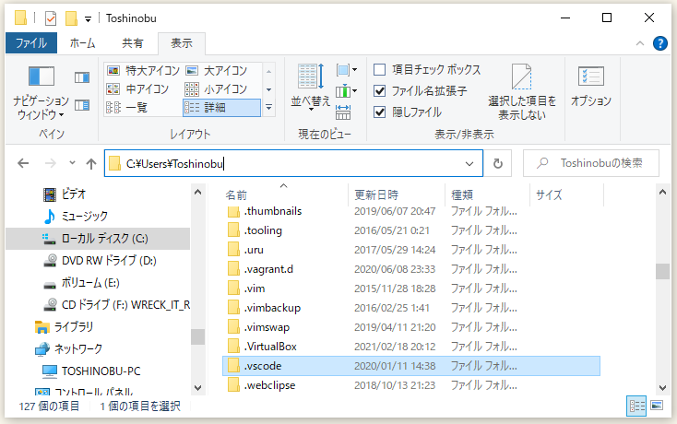The width and height of the screenshot is (677, 424).
Task: Select 詳細 details layout
Action: [222, 108]
